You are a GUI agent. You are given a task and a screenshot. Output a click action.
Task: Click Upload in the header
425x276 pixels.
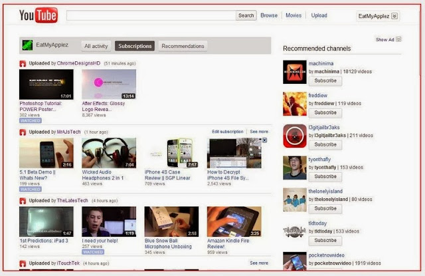click(319, 15)
